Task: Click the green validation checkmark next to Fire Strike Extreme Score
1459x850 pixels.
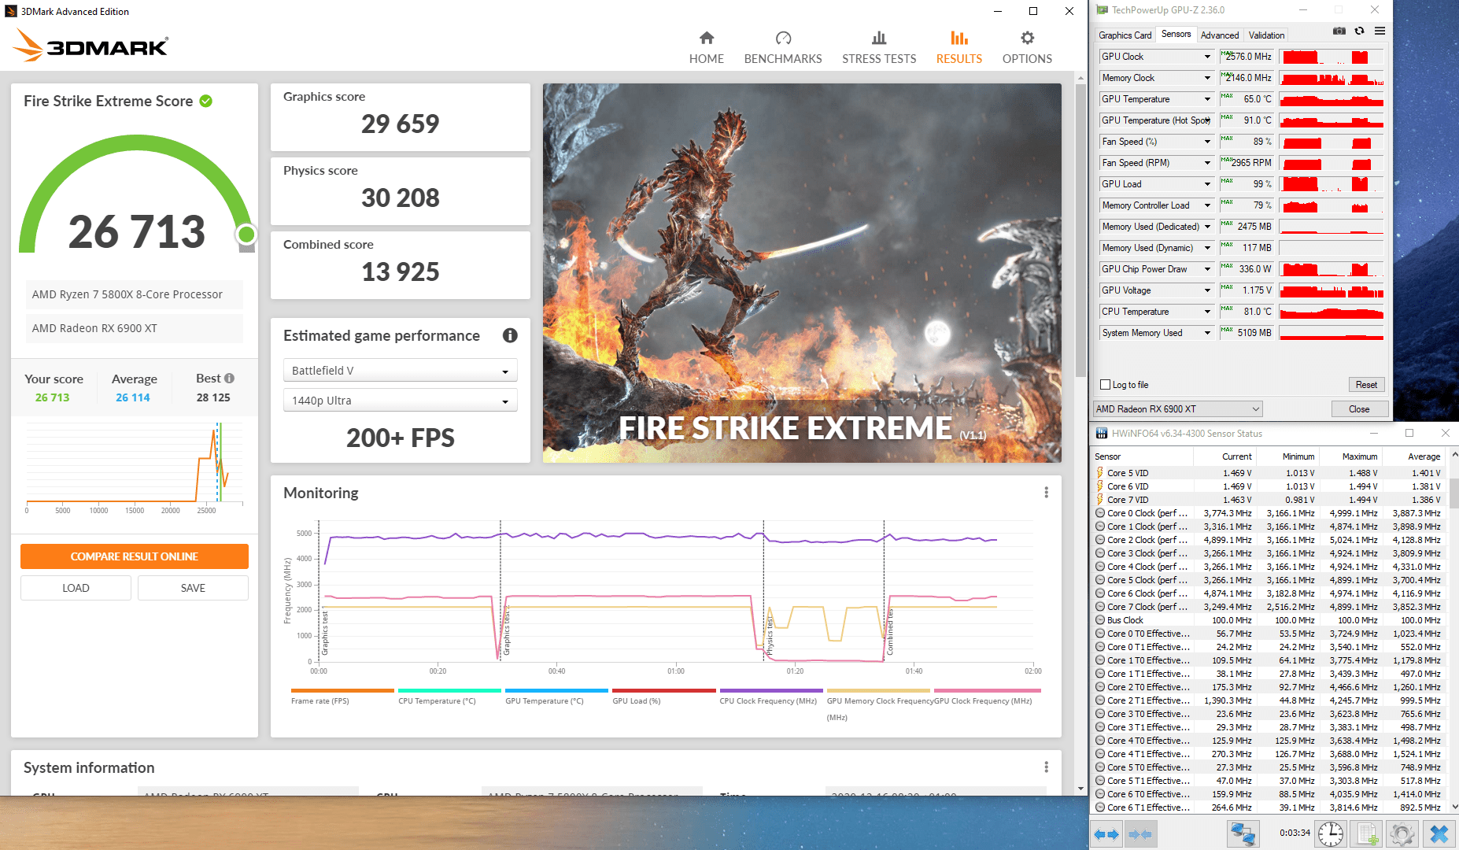Action: coord(206,101)
